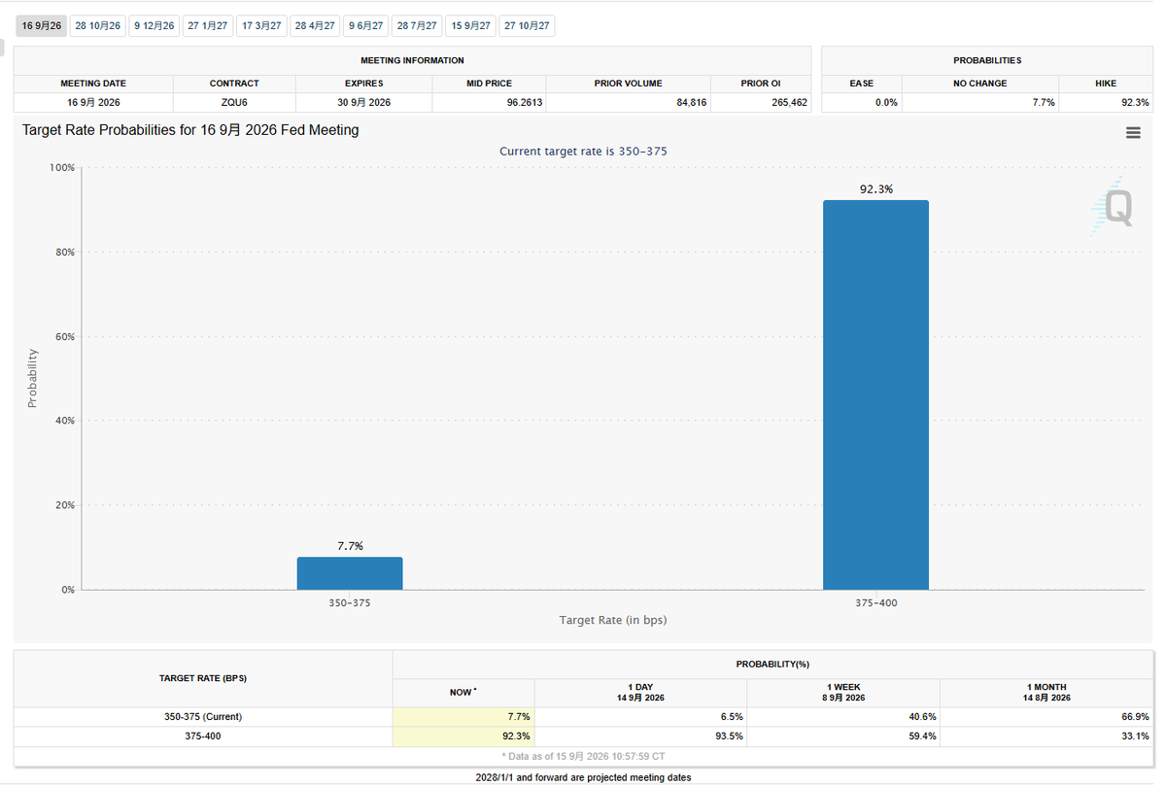Select the mid price value 96.2613
1166x787 pixels.
[x=525, y=102]
